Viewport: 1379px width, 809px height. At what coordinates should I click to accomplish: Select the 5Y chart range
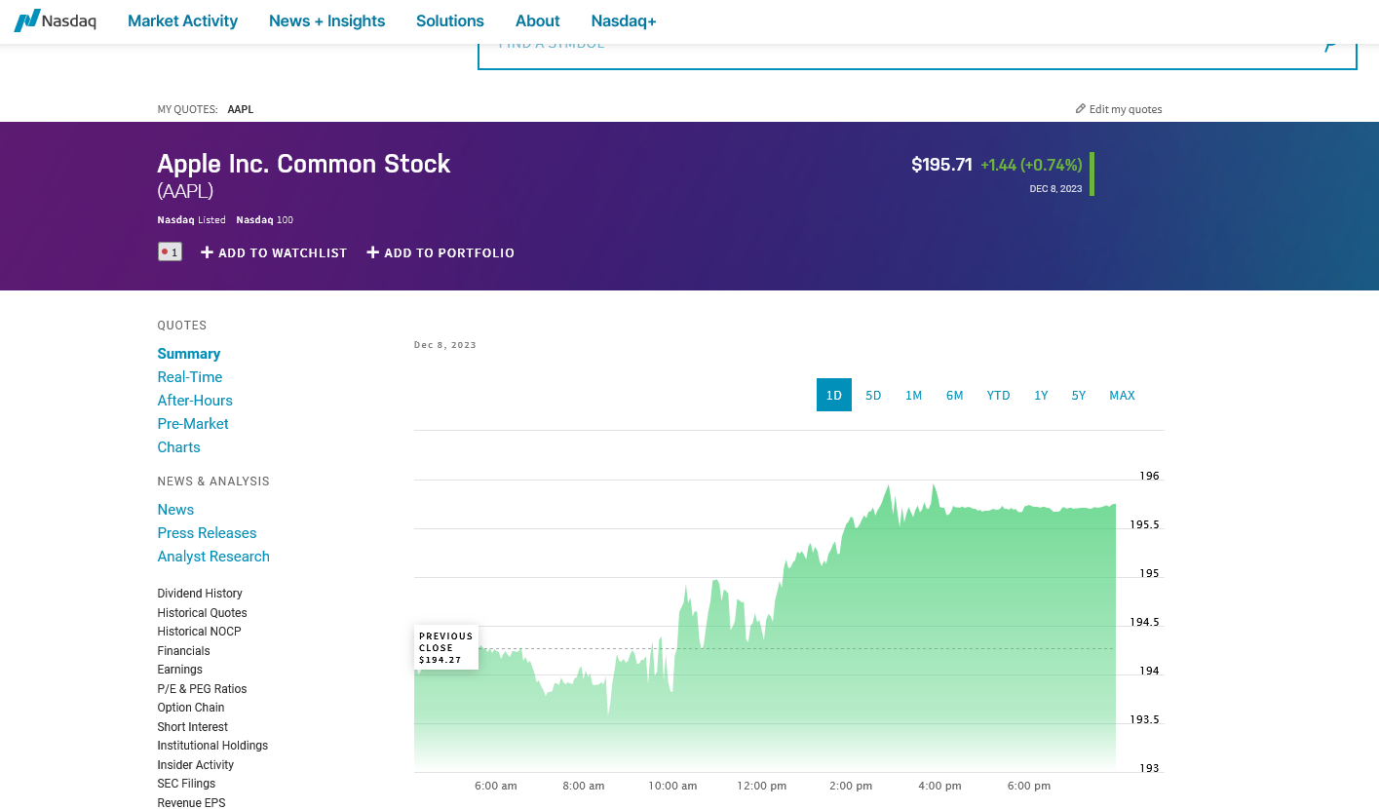tap(1078, 395)
